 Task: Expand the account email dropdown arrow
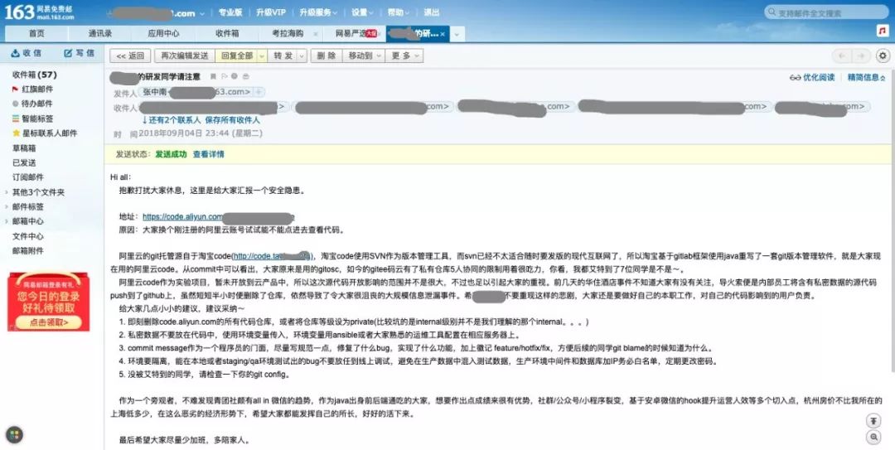(x=202, y=14)
